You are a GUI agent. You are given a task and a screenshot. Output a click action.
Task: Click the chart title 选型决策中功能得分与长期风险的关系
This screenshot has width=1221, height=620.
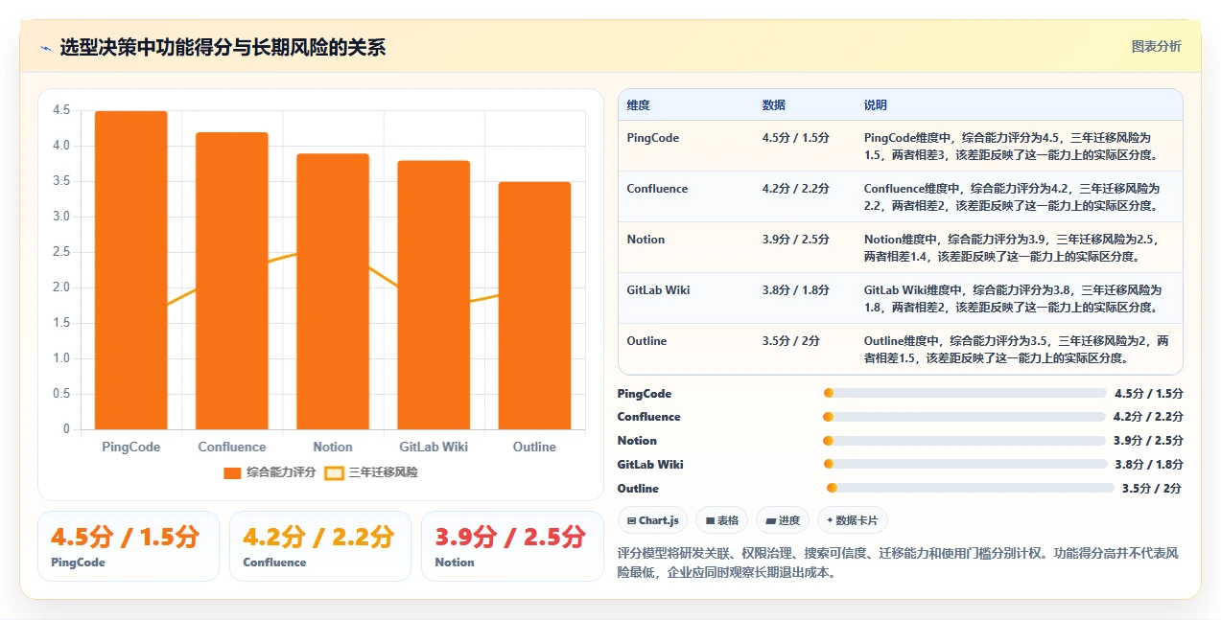[223, 48]
